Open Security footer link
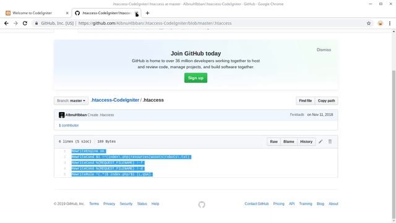The width and height of the screenshot is (396, 223). (126, 204)
